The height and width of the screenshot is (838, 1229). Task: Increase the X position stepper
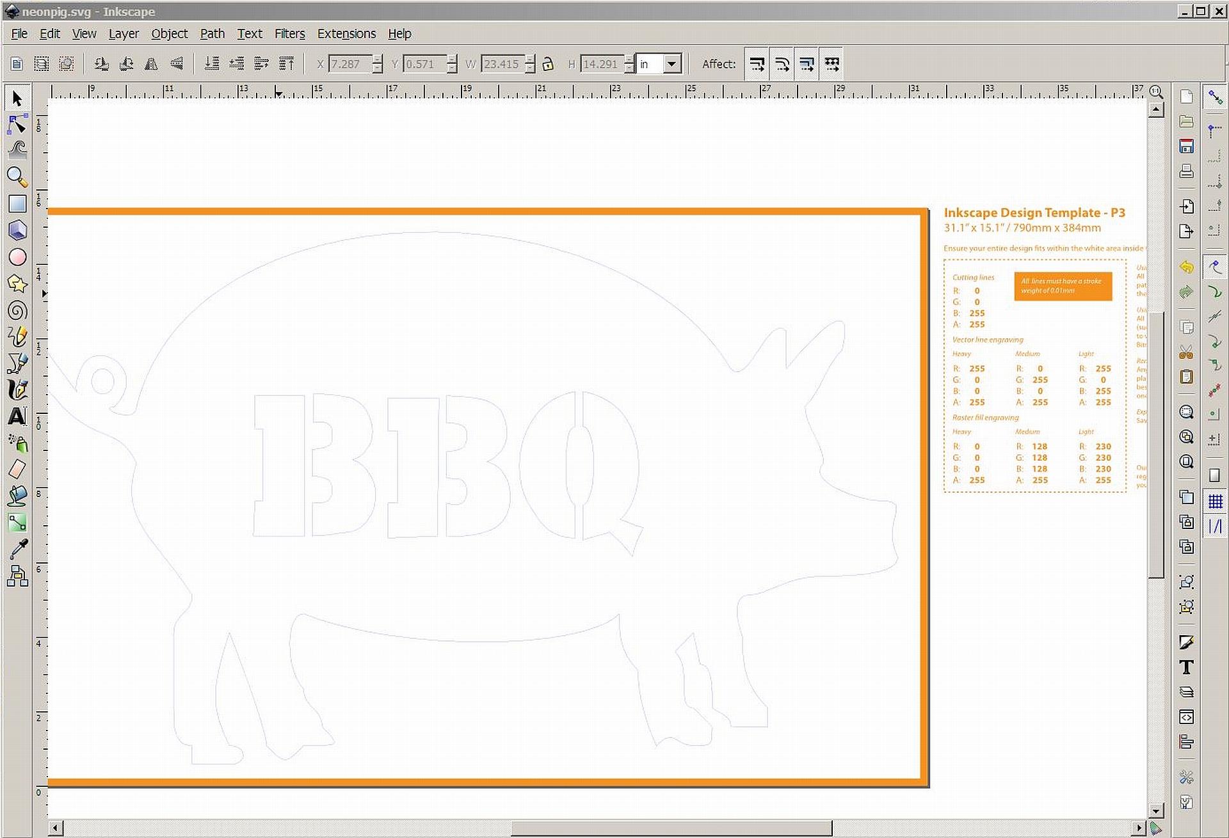(x=378, y=59)
